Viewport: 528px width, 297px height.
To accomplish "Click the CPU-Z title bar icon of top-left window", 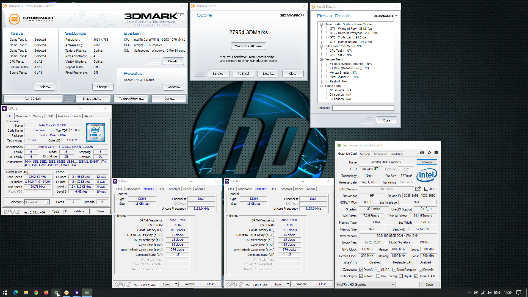I will tap(4, 109).
